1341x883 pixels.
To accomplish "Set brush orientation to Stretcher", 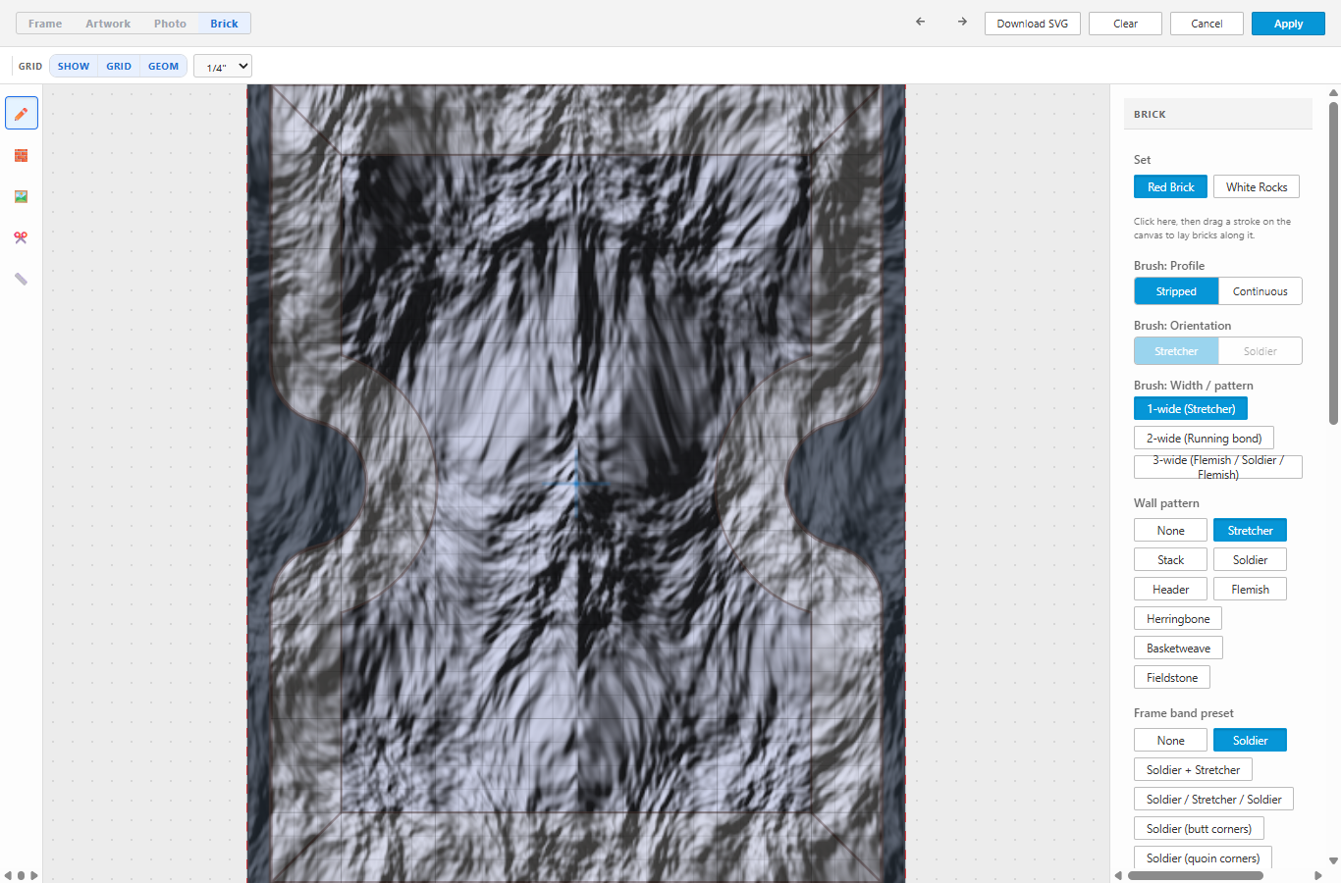I will (1176, 351).
